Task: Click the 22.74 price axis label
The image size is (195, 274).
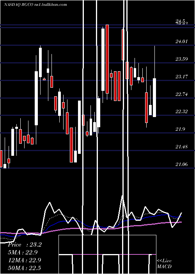Action: point(182,94)
